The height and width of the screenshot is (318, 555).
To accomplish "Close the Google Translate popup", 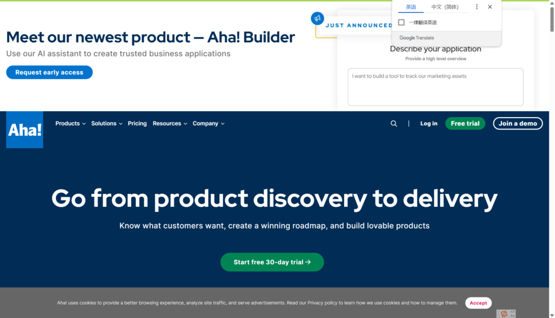I will 490,7.
